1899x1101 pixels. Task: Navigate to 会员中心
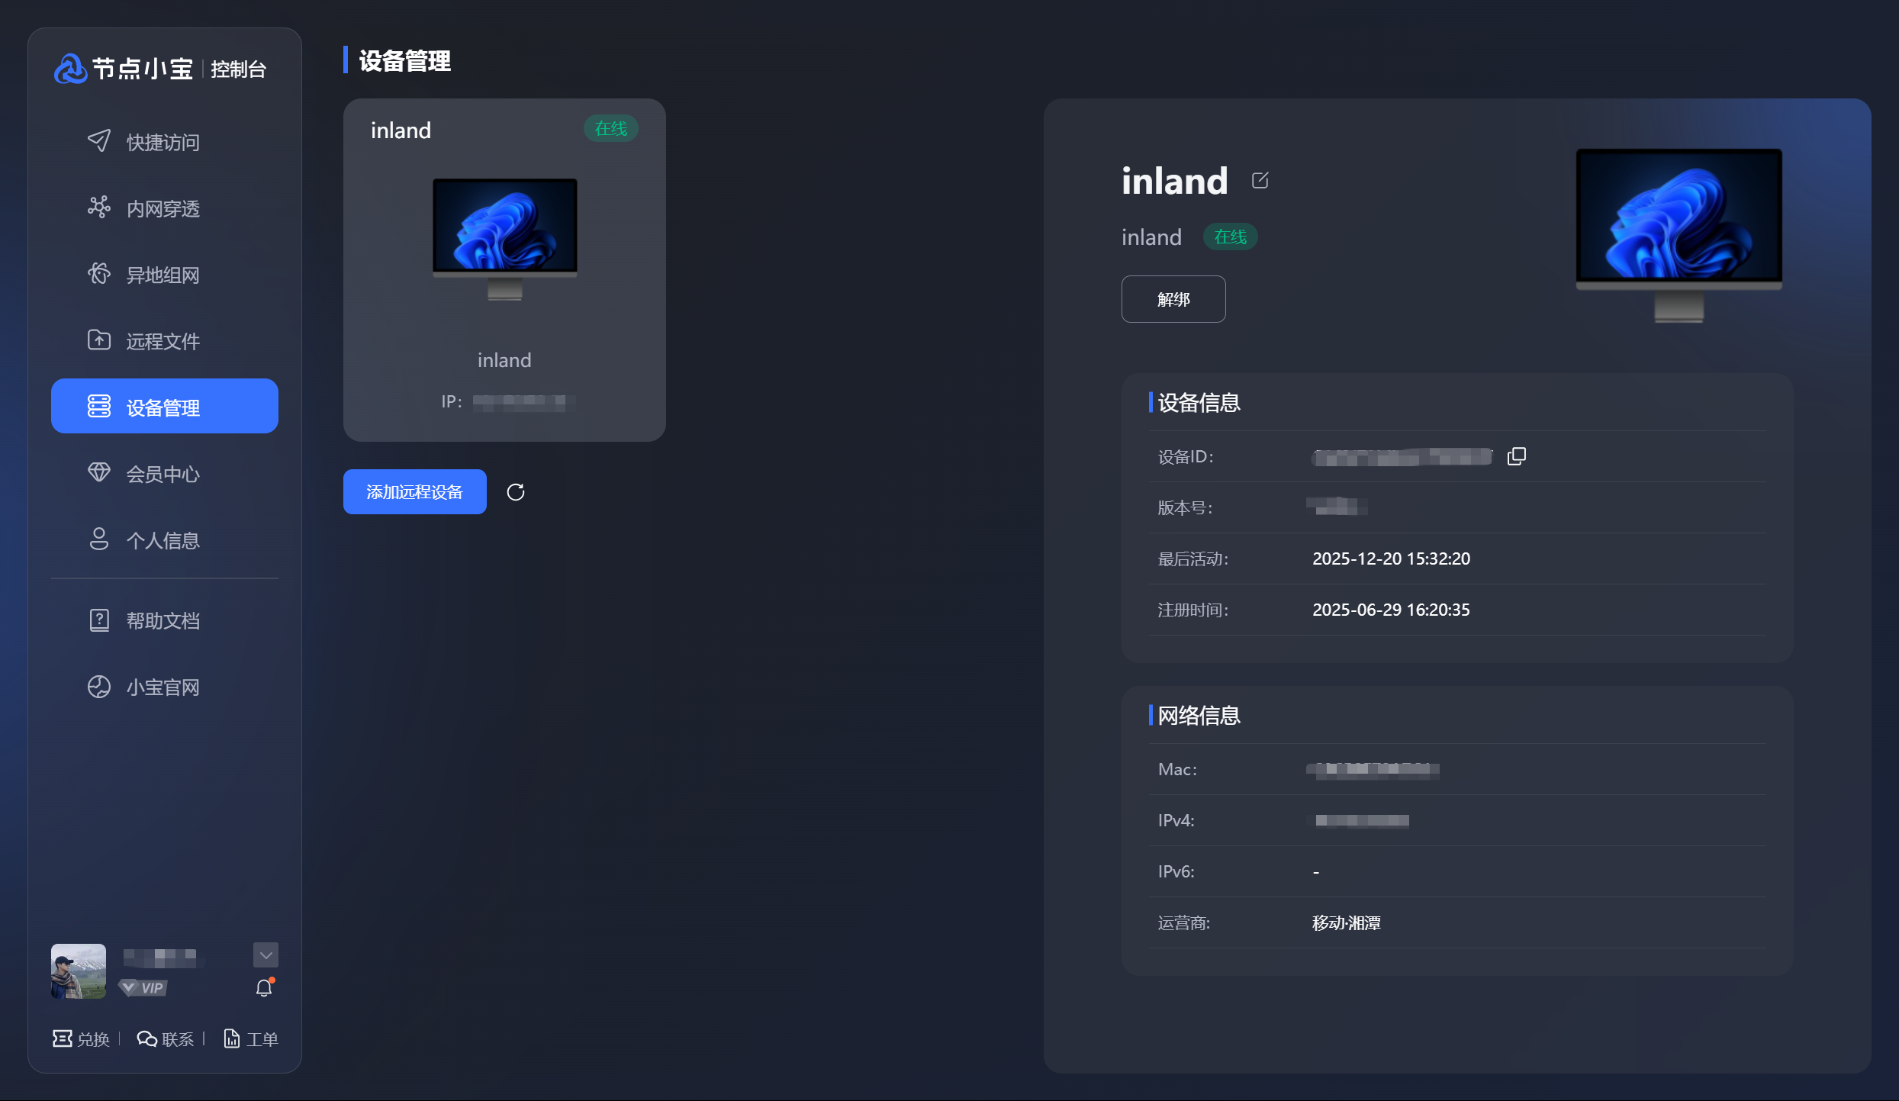point(163,474)
